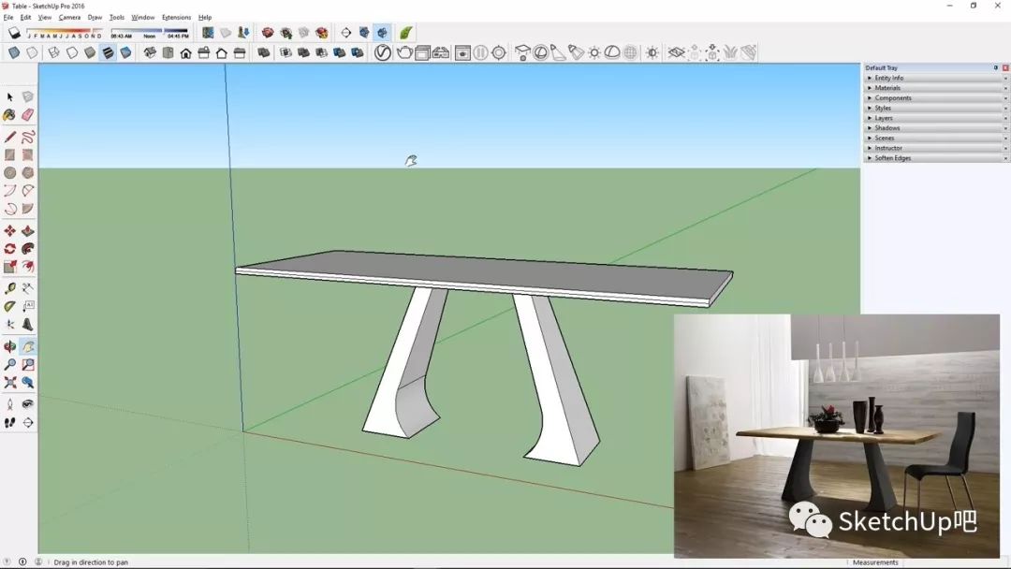
Task: Select the Orbit tool
Action: pyautogui.click(x=10, y=347)
